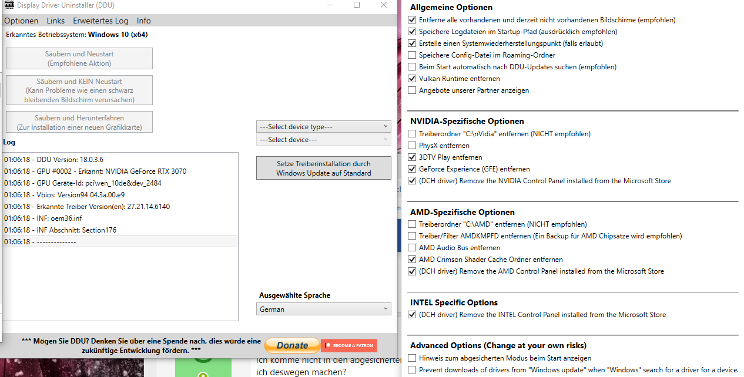Select the dashed separator log line
744x377 pixels.
pyautogui.click(x=120, y=241)
